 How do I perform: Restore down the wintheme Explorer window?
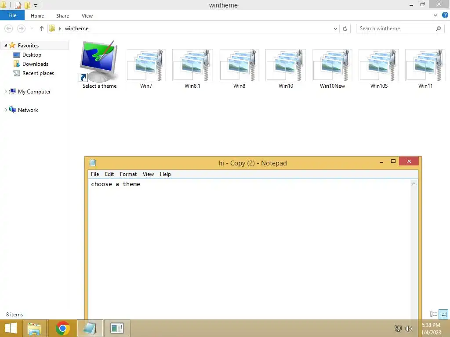(423, 4)
